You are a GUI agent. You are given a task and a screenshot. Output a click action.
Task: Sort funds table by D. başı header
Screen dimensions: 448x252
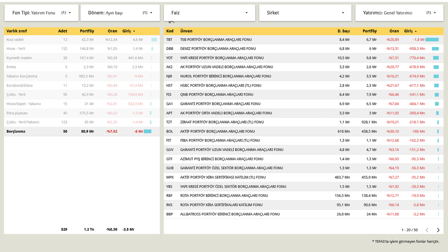343,31
